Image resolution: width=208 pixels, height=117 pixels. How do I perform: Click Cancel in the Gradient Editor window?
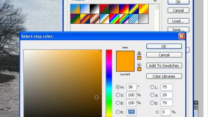point(178,10)
